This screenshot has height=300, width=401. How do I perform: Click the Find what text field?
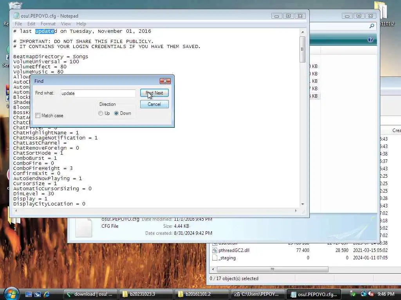pyautogui.click(x=98, y=93)
